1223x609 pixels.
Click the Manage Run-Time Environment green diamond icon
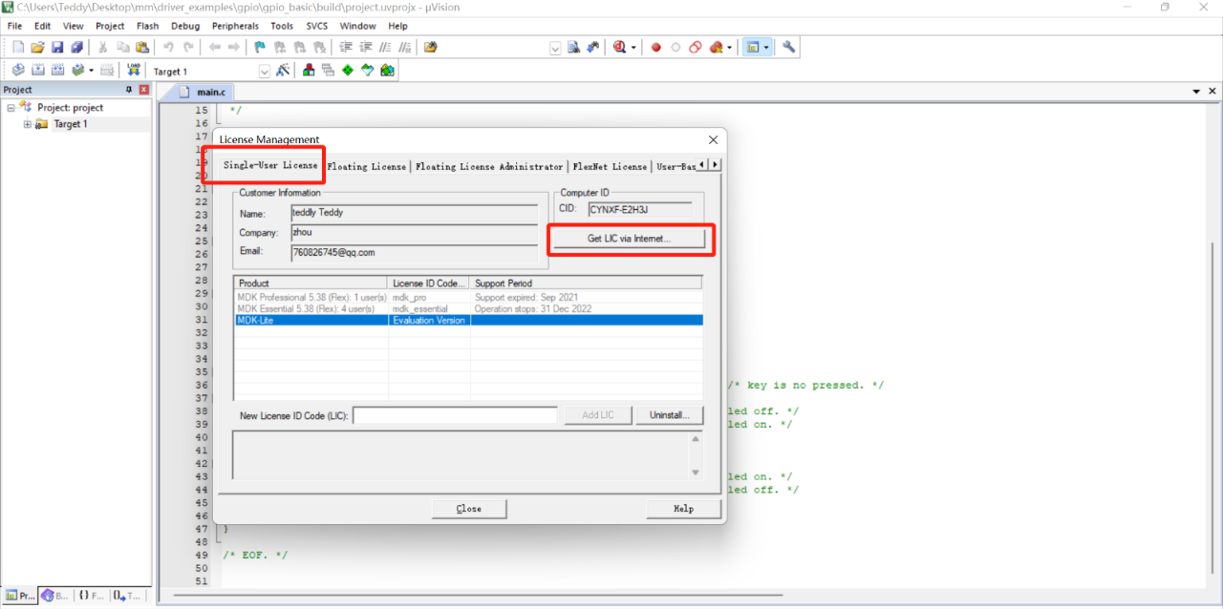pyautogui.click(x=348, y=71)
